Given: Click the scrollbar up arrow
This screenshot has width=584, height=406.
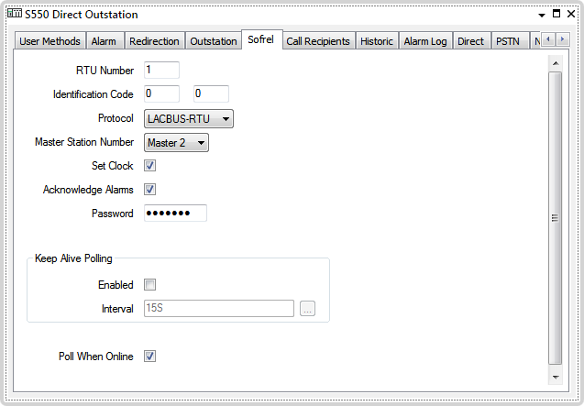Looking at the screenshot, I should tap(554, 63).
